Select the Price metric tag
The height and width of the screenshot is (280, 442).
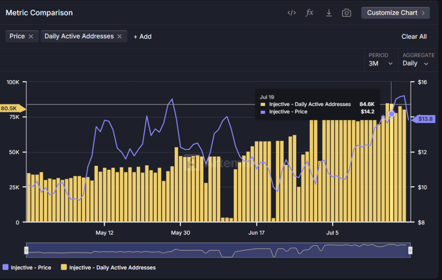pos(17,37)
